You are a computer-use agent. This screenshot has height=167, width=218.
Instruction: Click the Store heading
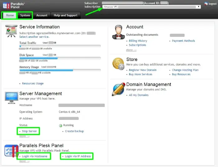132,59
